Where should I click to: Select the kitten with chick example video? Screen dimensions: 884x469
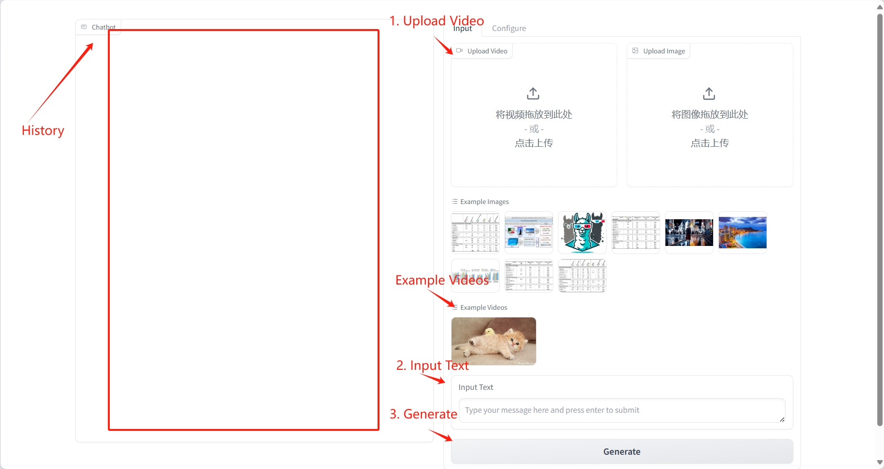(494, 341)
